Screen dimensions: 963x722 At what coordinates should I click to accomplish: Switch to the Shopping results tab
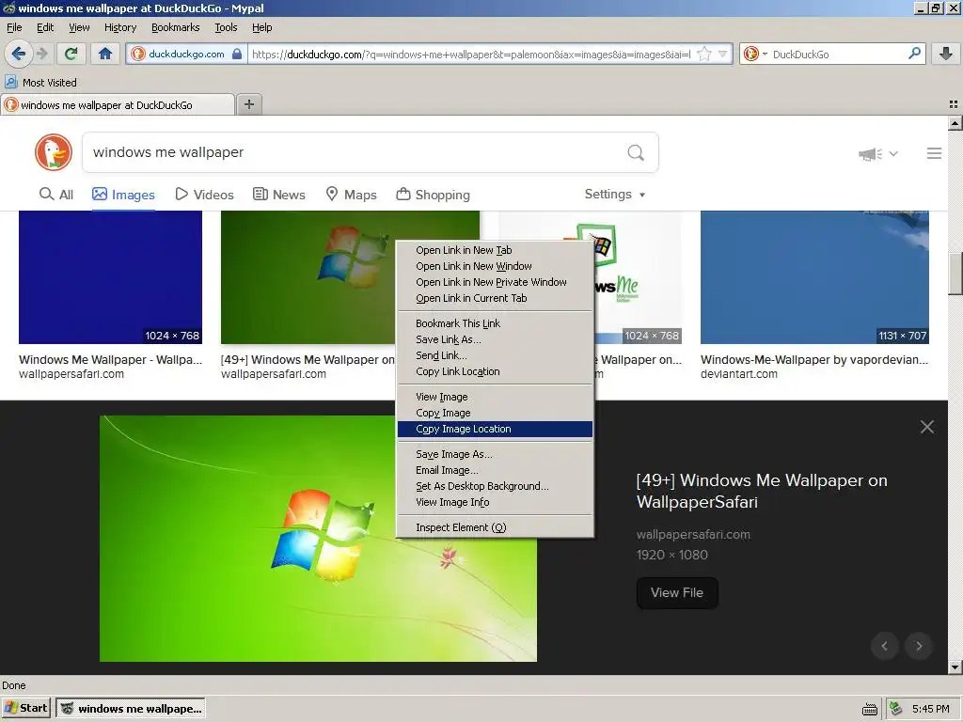[x=433, y=195]
